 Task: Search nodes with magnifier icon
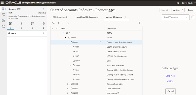[53, 23]
